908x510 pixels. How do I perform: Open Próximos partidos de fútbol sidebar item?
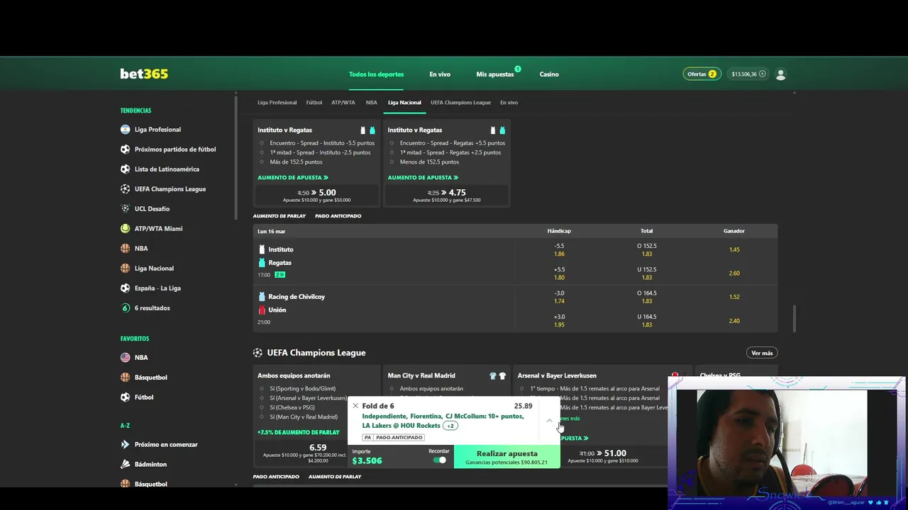[x=175, y=149]
